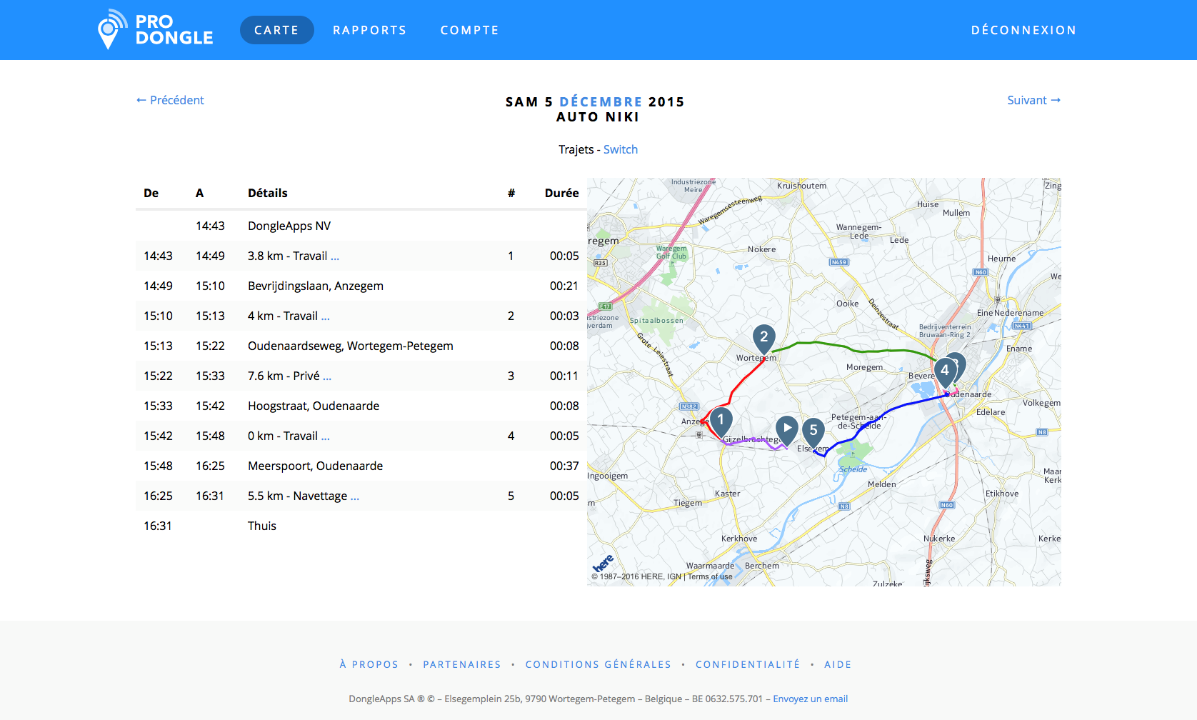Click the Pro Dongle logo
1197x720 pixels.
[156, 30]
